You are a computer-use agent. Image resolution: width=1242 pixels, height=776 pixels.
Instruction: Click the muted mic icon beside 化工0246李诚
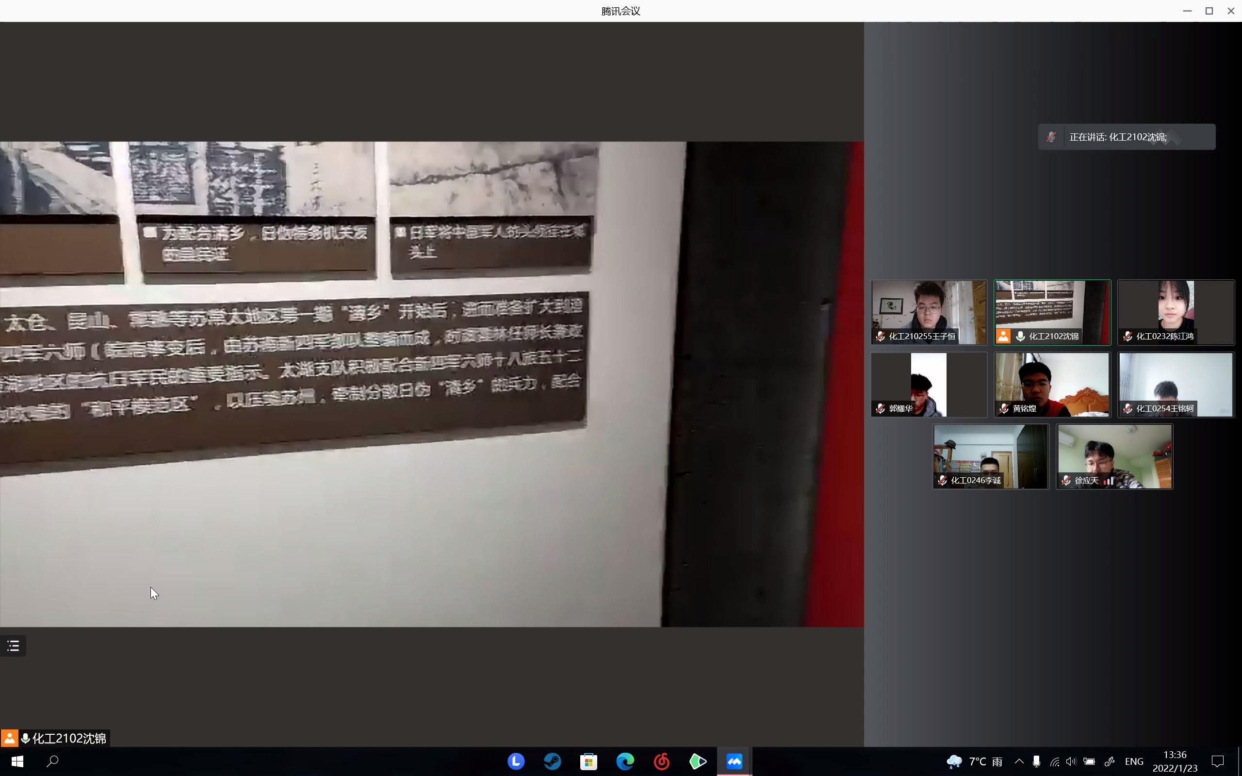tap(942, 480)
